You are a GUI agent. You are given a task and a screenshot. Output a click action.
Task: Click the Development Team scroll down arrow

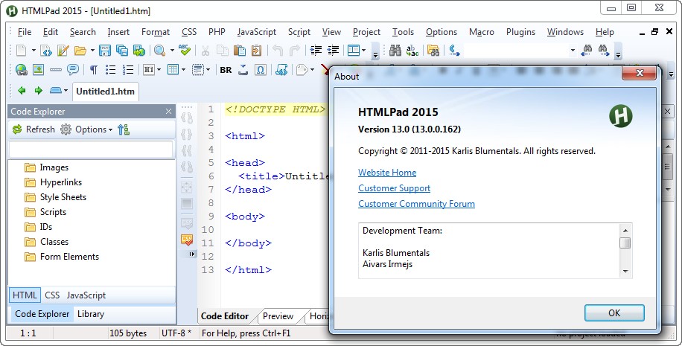[625, 272]
